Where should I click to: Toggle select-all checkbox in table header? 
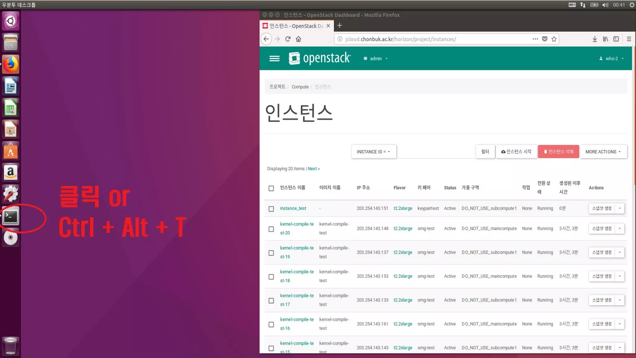tap(271, 188)
